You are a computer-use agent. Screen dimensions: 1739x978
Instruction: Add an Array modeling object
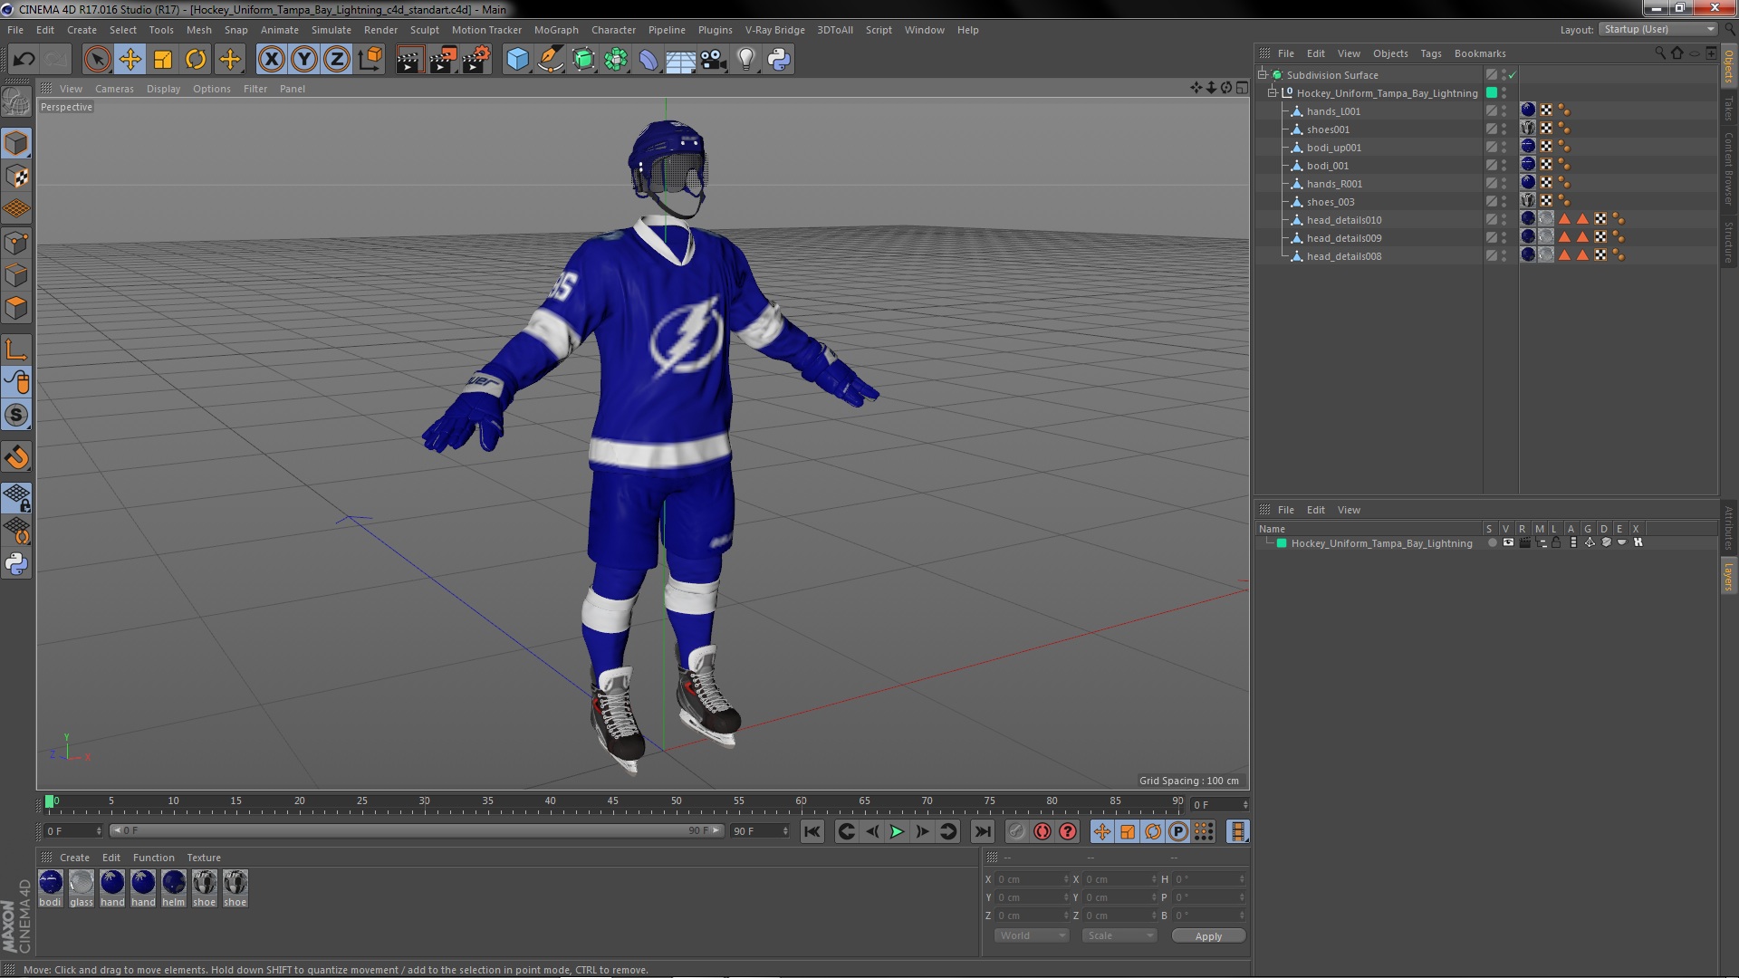[x=616, y=60]
